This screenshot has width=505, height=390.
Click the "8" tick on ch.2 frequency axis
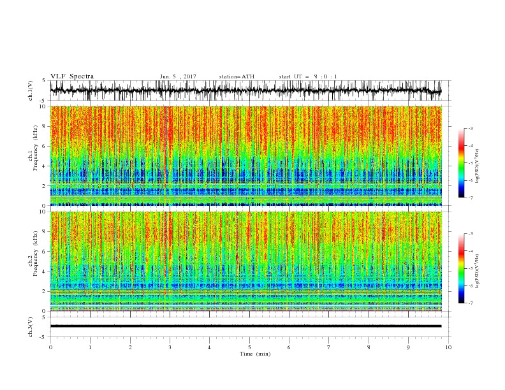(45, 232)
